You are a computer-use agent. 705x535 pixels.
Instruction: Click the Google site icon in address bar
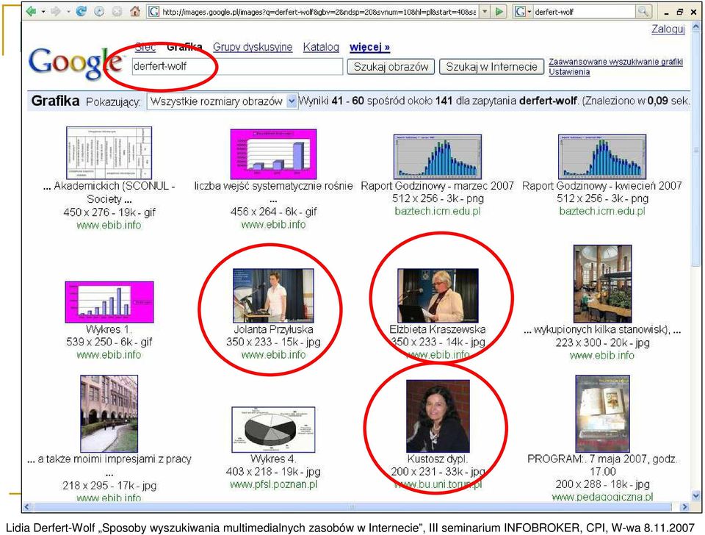[153, 12]
